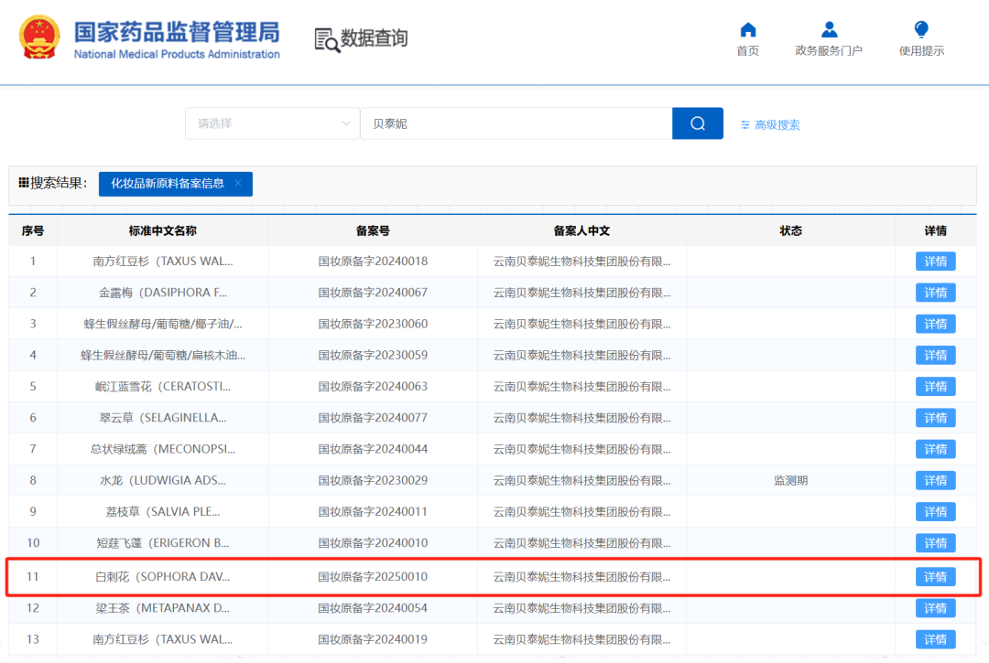
Task: Open 详情 for row 8 水龙
Action: (935, 480)
